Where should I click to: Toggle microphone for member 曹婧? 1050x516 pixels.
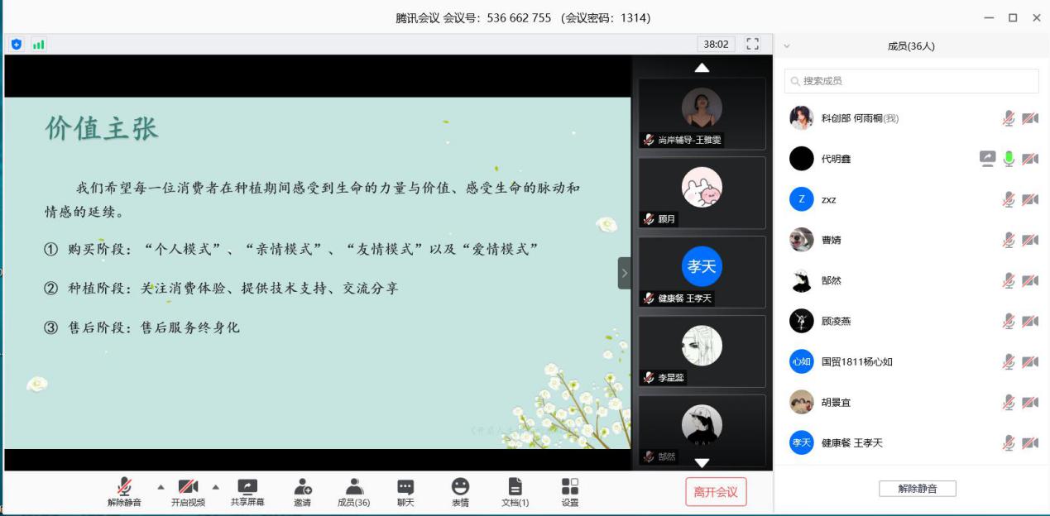point(1008,240)
